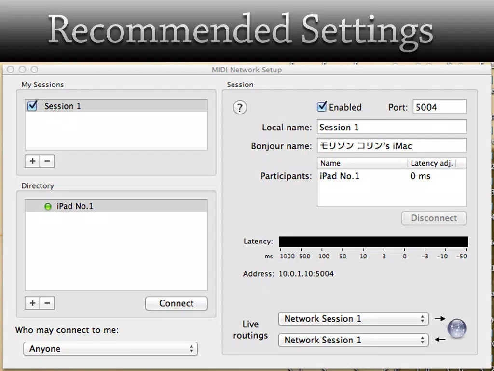Click green status dot beside iPad No.1
The width and height of the screenshot is (494, 371).
[x=48, y=207]
